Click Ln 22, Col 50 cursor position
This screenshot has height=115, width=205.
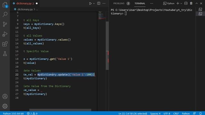pos(133,114)
